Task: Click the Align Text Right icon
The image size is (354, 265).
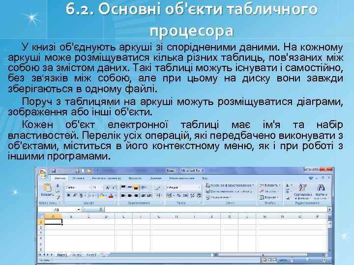Action: coord(136,195)
